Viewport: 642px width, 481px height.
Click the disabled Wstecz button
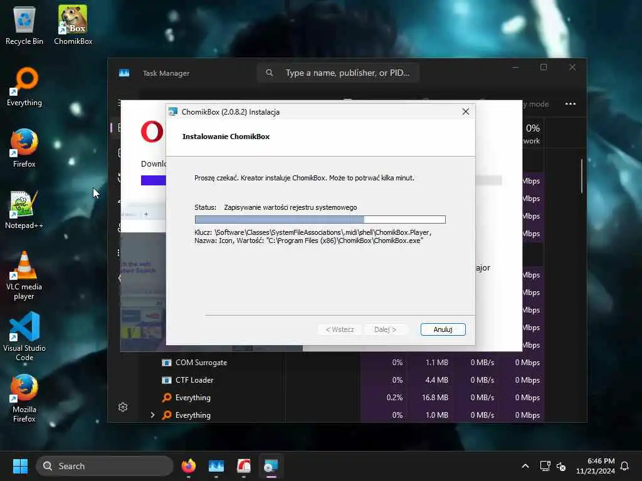[x=340, y=329]
